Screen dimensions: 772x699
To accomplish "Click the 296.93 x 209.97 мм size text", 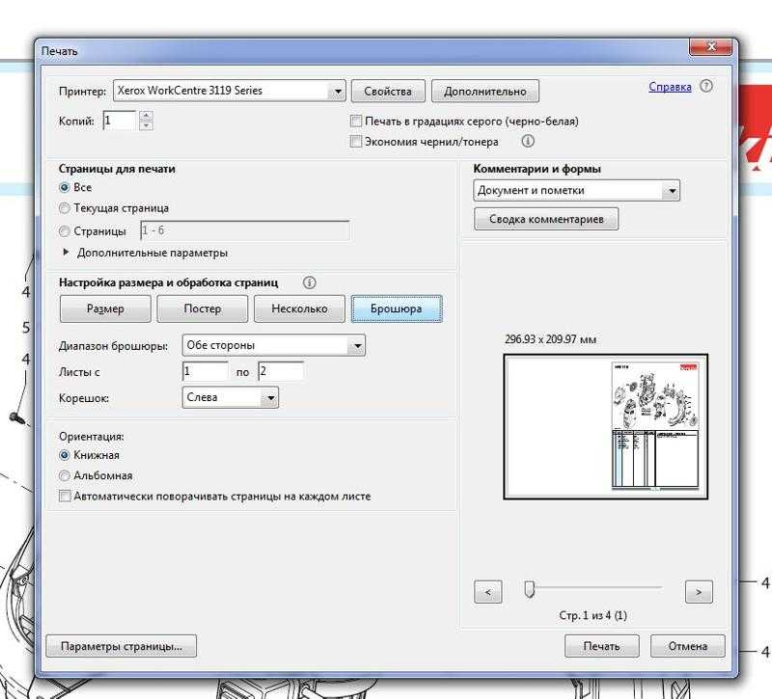I will coord(550,339).
